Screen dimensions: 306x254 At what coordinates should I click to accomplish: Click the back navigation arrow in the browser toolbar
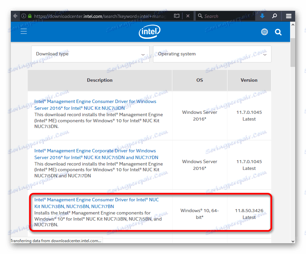[x=15, y=16]
